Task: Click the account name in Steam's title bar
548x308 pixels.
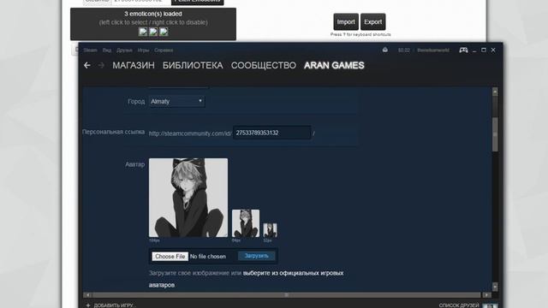Action: tap(433, 50)
